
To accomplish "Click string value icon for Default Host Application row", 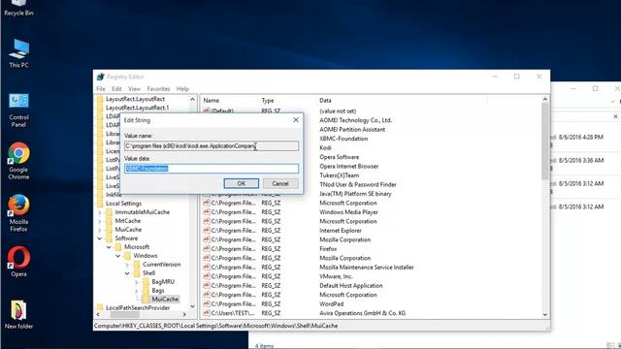I will pos(207,285).
